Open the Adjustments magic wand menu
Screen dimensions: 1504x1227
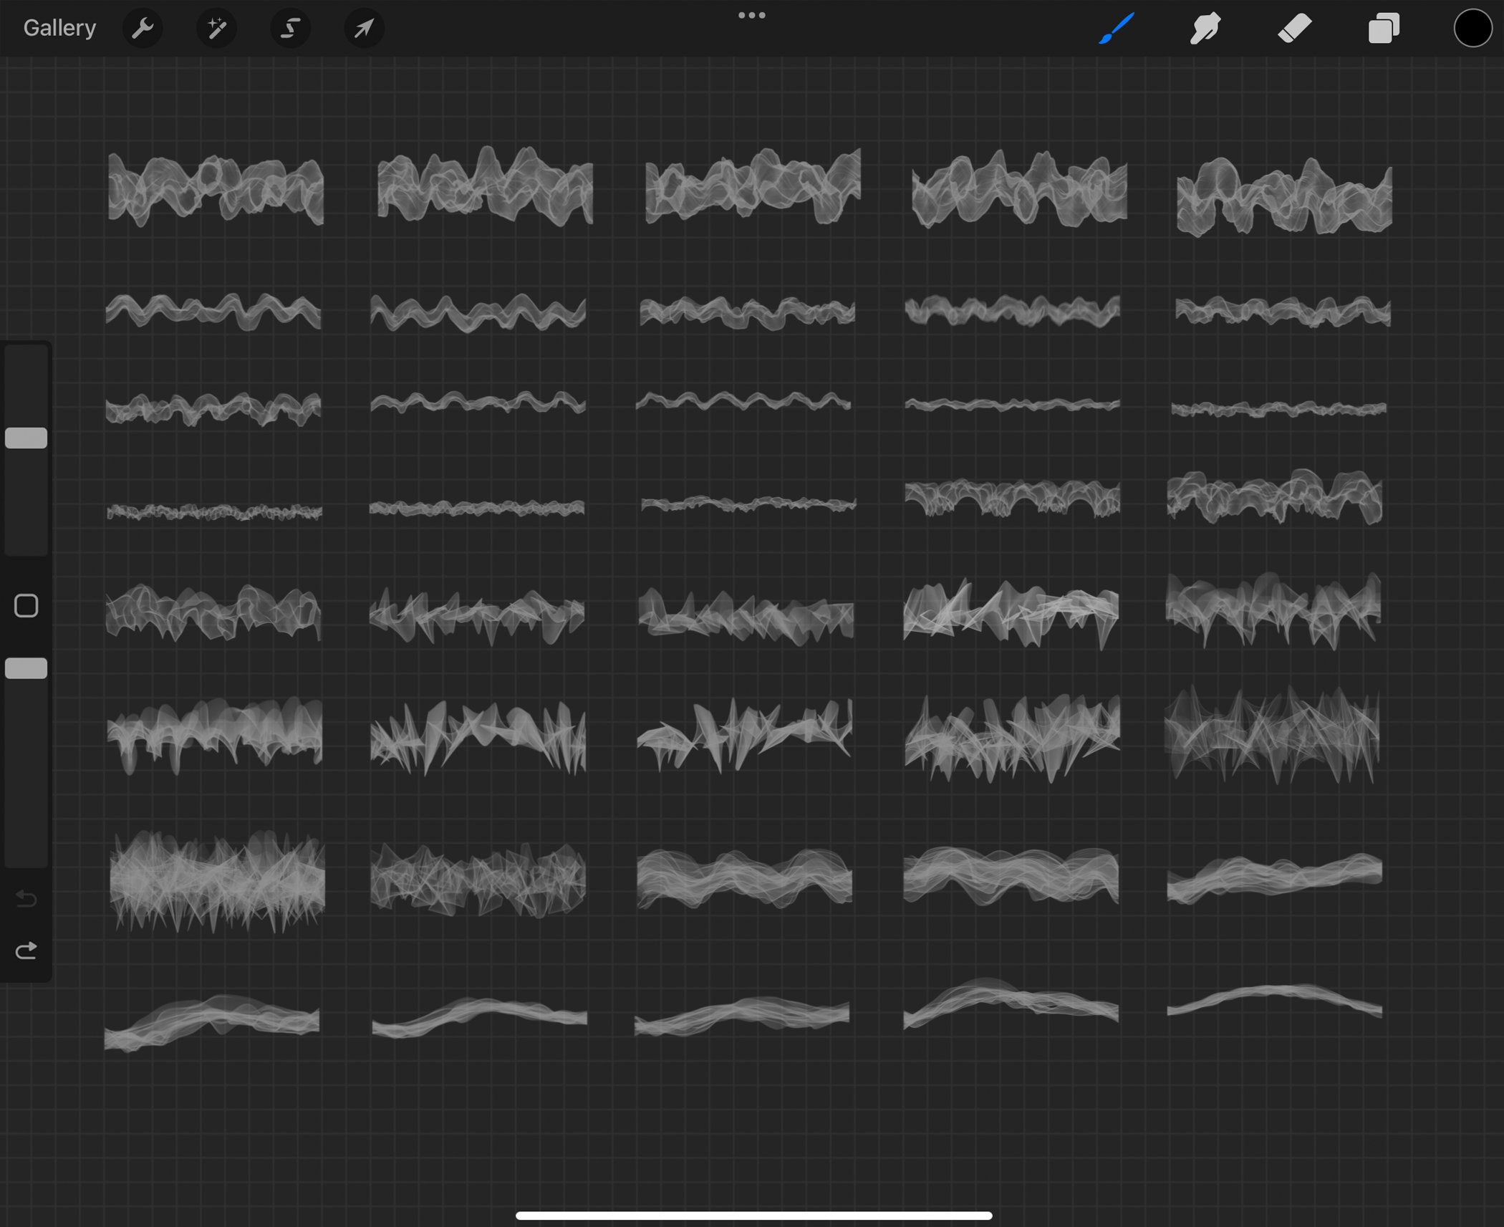[x=216, y=29]
